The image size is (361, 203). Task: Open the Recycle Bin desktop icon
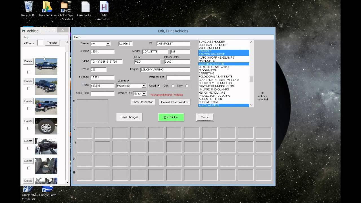coord(29,9)
